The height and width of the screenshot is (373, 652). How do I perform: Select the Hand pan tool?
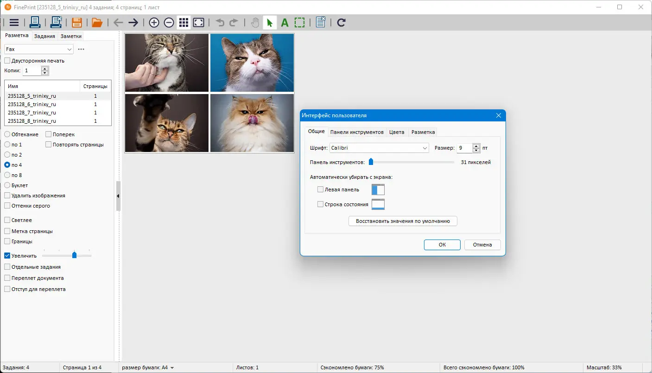point(255,22)
